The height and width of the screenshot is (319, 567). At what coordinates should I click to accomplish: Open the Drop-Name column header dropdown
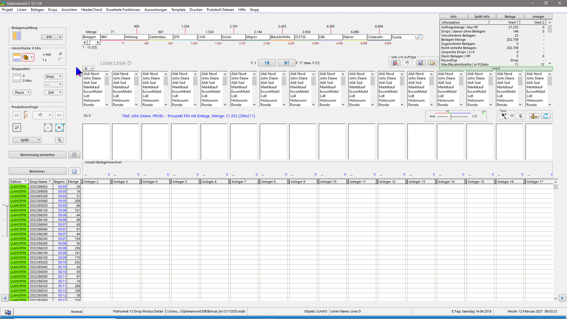point(50,182)
